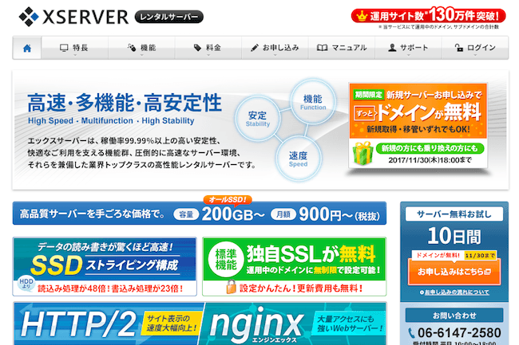The height and width of the screenshot is (345, 519).
Task: Click the 運用サイト数130万件突破 banner
Action: coord(428,15)
